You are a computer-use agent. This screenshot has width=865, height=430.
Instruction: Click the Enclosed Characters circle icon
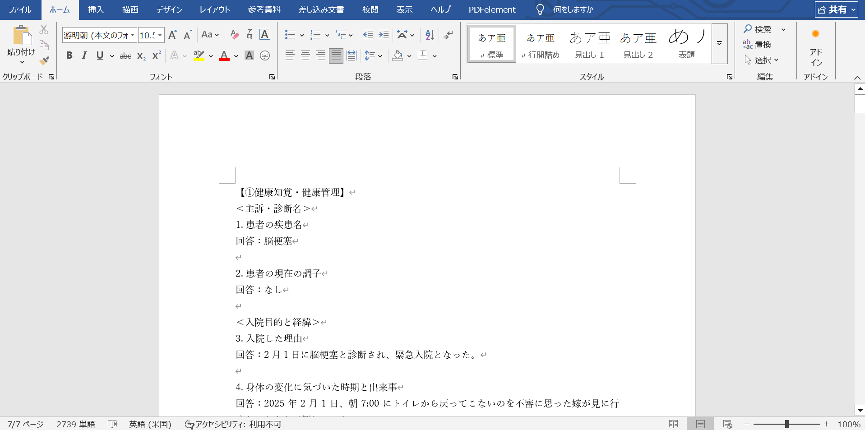(265, 55)
